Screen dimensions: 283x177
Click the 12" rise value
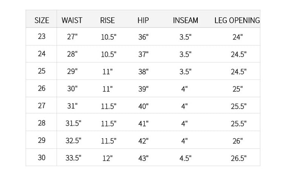point(107,158)
